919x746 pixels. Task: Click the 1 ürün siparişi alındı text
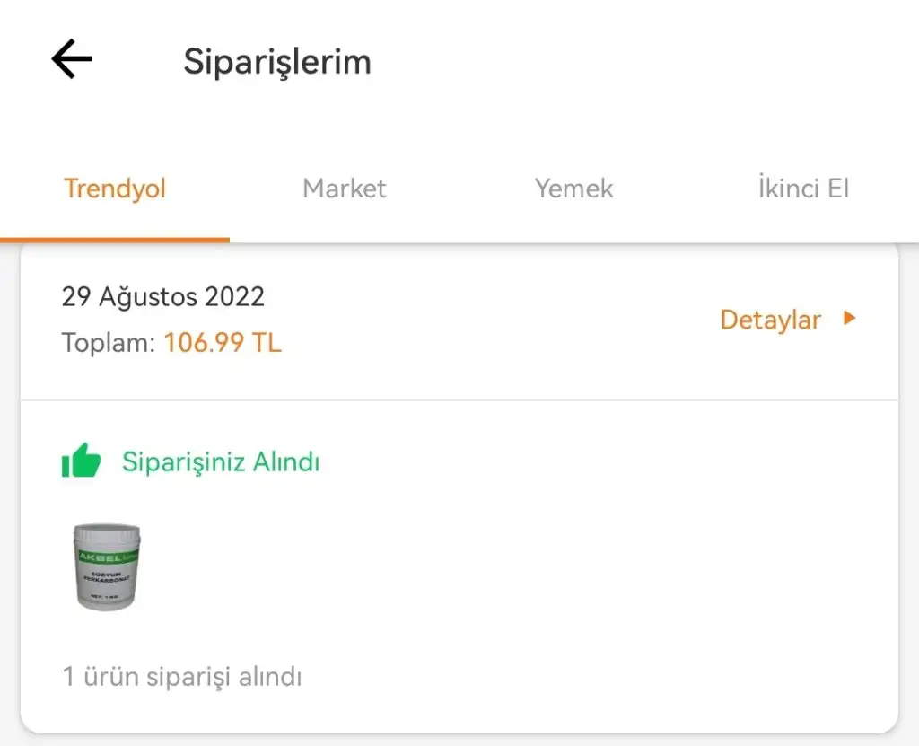coord(182,677)
